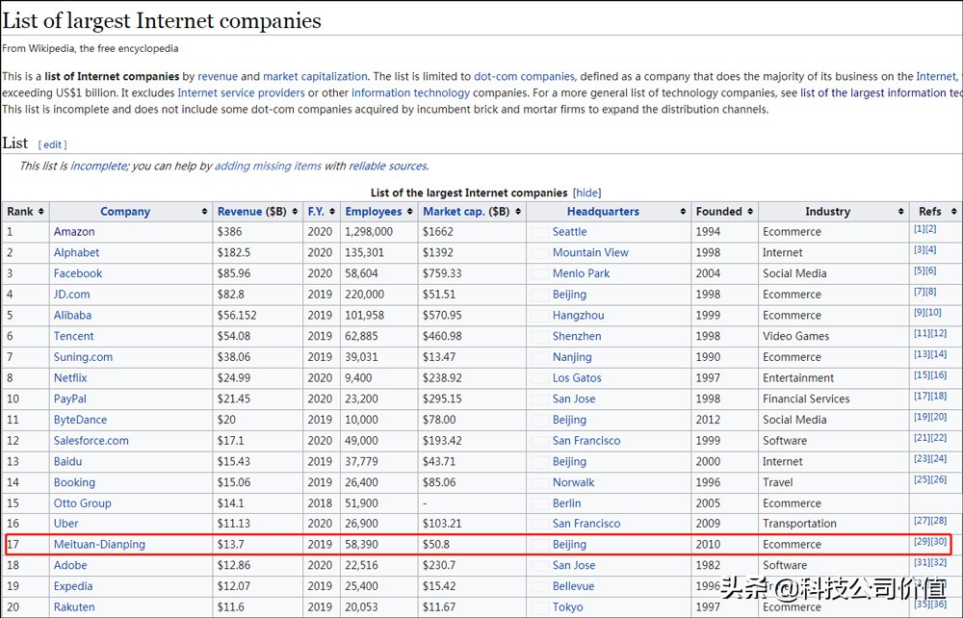The height and width of the screenshot is (618, 963).
Task: Open the Amazon company link
Action: pos(74,232)
